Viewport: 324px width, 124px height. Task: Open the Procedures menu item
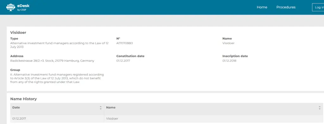coord(286,7)
